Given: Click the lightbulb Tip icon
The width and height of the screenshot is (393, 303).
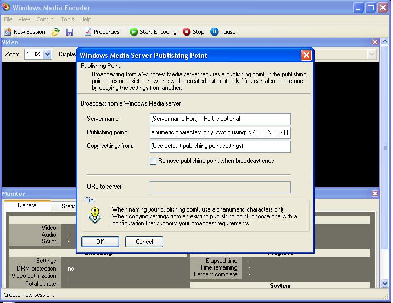Looking at the screenshot, I should coord(95,215).
